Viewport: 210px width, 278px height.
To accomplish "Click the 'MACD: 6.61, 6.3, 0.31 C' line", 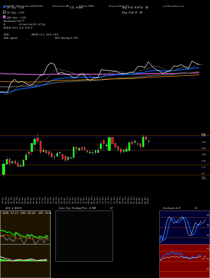I will tap(18, 28).
